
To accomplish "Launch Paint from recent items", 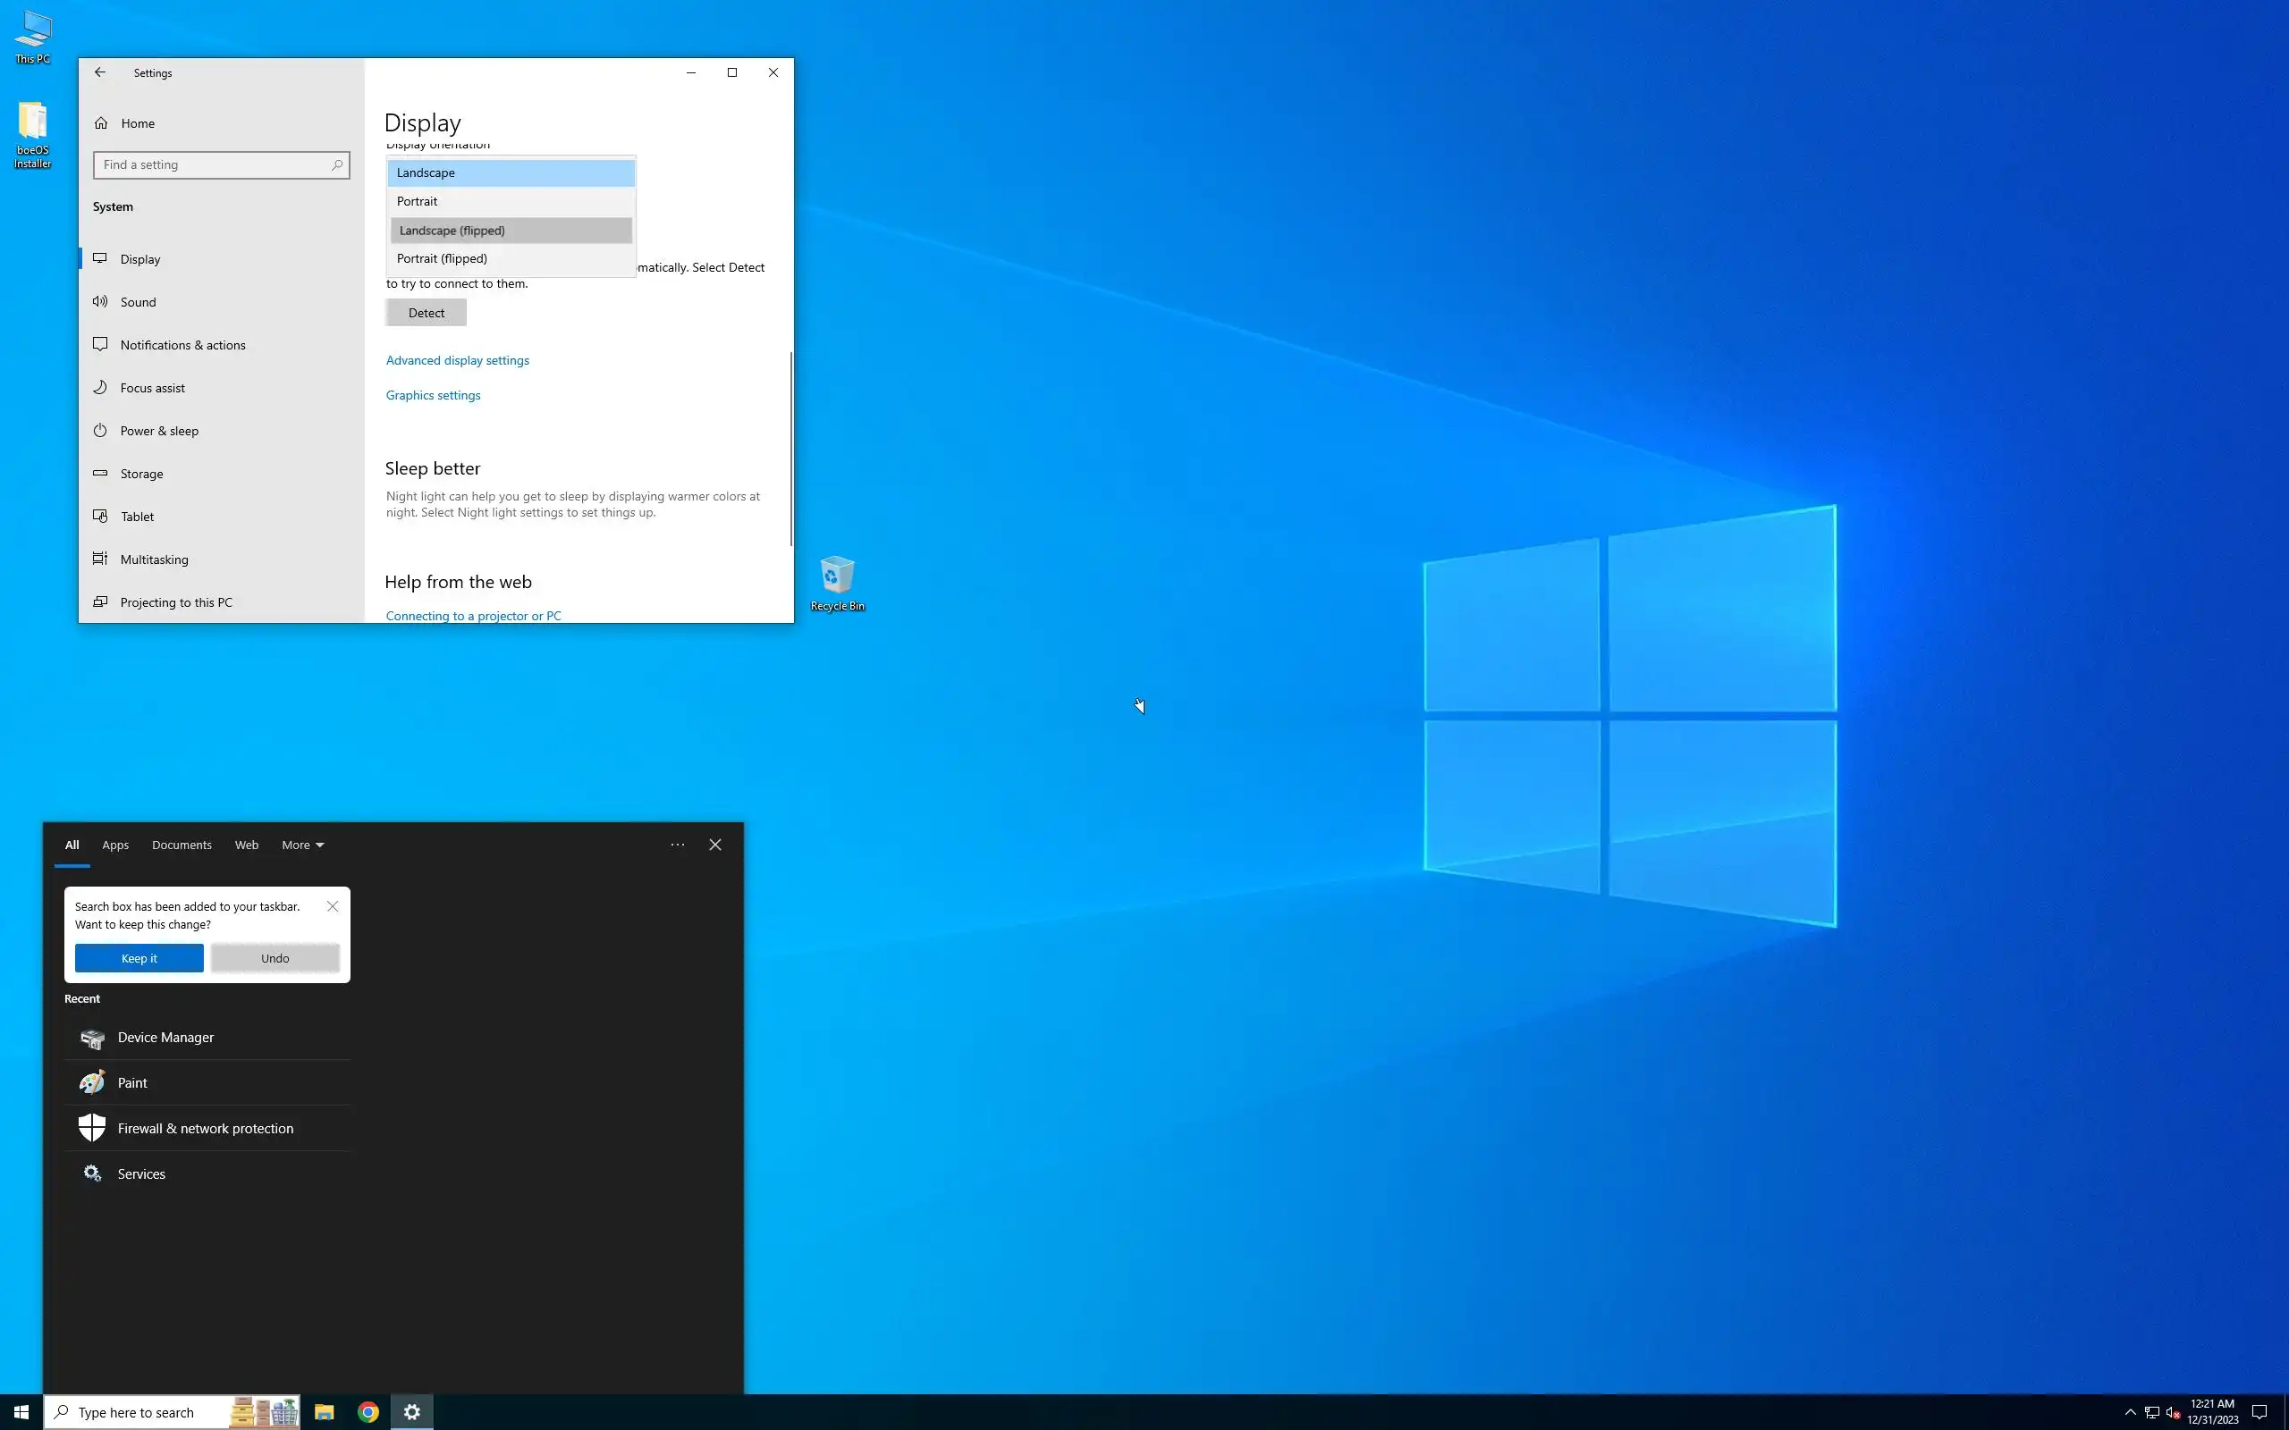I will (x=132, y=1083).
